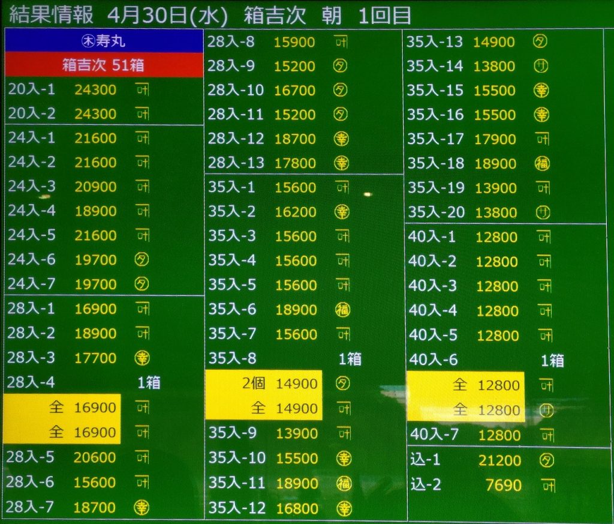
Task: Click the circled 幸 mark beside 28入-3
Action: (142, 358)
